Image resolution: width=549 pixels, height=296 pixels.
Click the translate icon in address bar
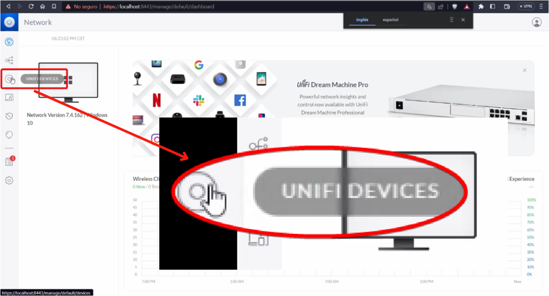429,7
